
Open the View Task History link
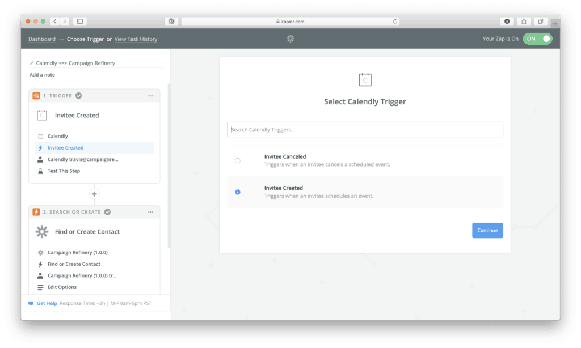tap(136, 39)
